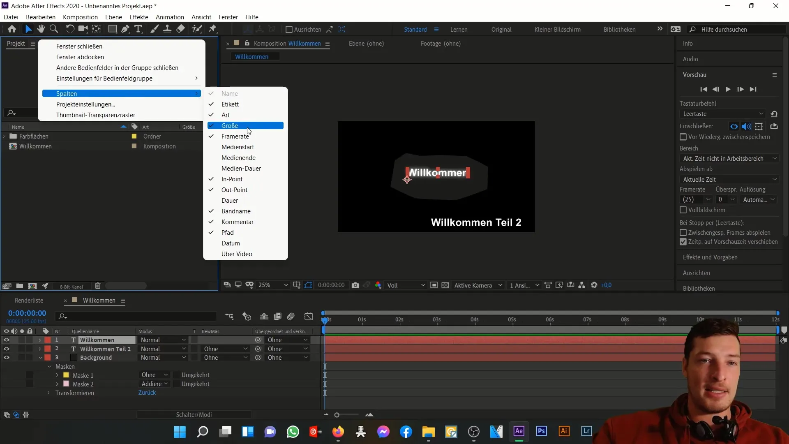Select the Selection arrow tool
The image size is (789, 444).
coord(28,29)
